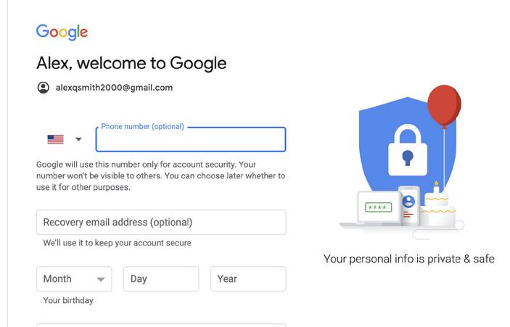510x327 pixels.
Task: Click the phone with profile picture illustration
Action: (409, 206)
